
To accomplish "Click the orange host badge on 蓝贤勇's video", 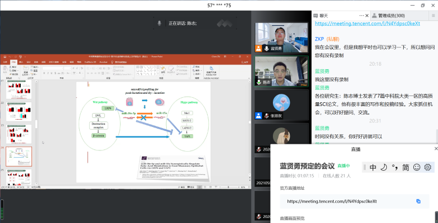I will (258, 48).
